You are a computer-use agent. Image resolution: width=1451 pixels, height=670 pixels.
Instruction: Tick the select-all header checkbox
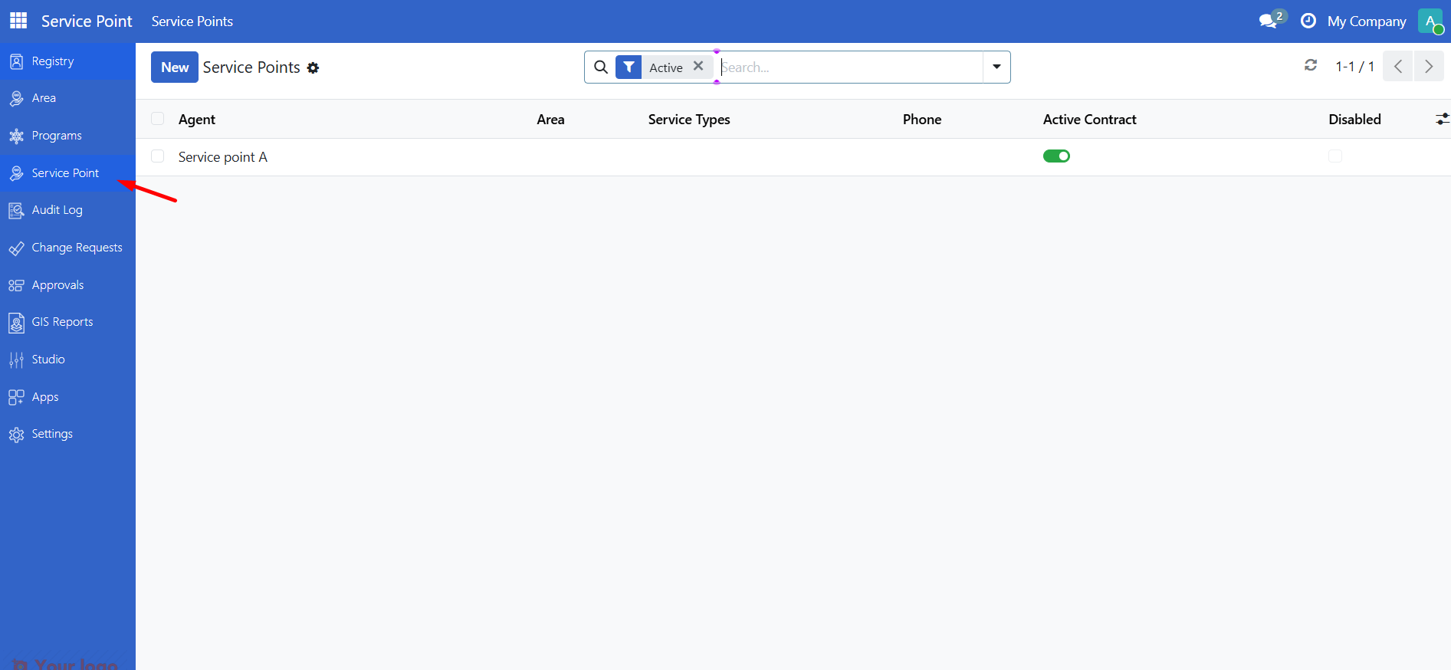(158, 119)
